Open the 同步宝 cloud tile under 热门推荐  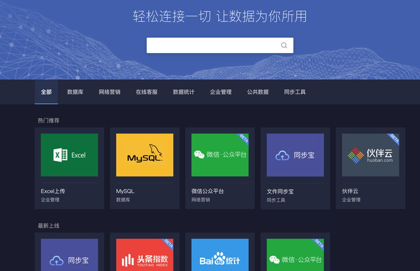click(x=295, y=155)
